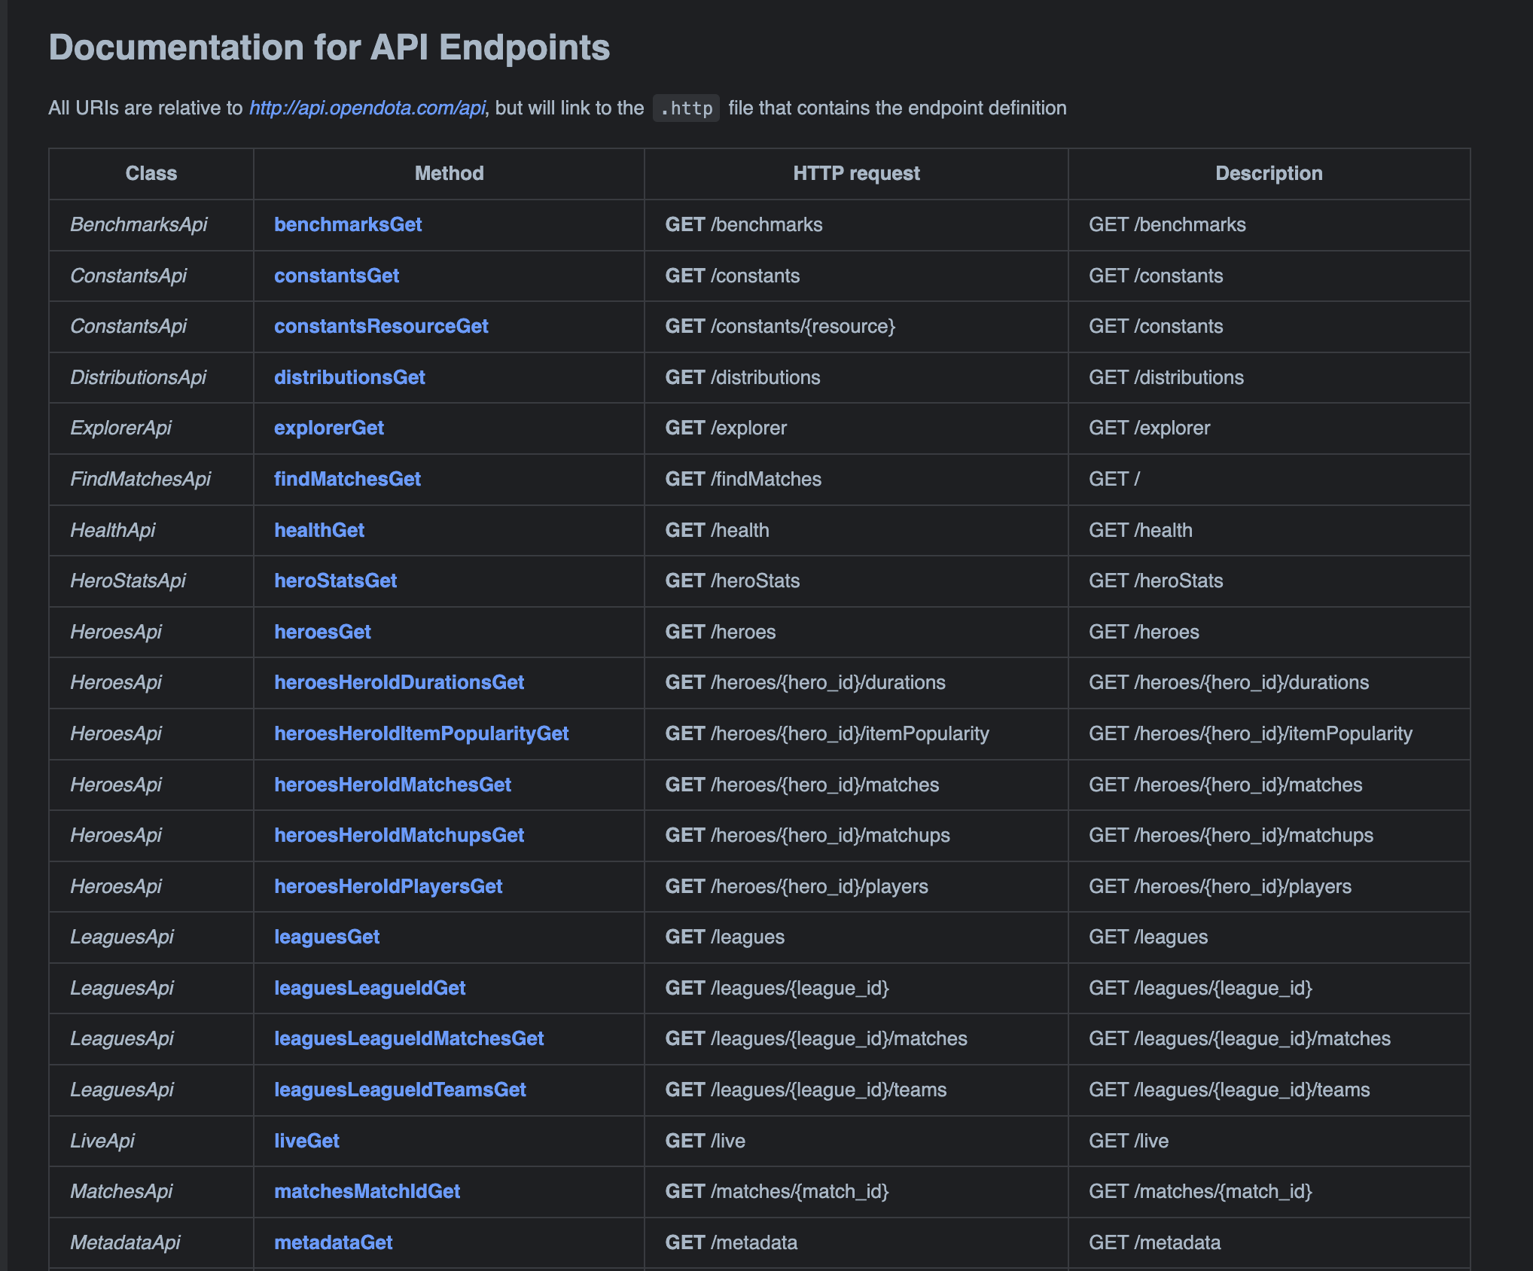Open the explorerGet documentation
The width and height of the screenshot is (1533, 1271).
[328, 428]
